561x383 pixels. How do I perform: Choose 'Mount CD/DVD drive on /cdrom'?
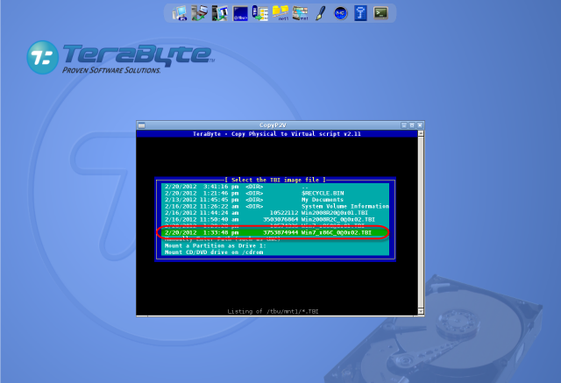point(275,252)
